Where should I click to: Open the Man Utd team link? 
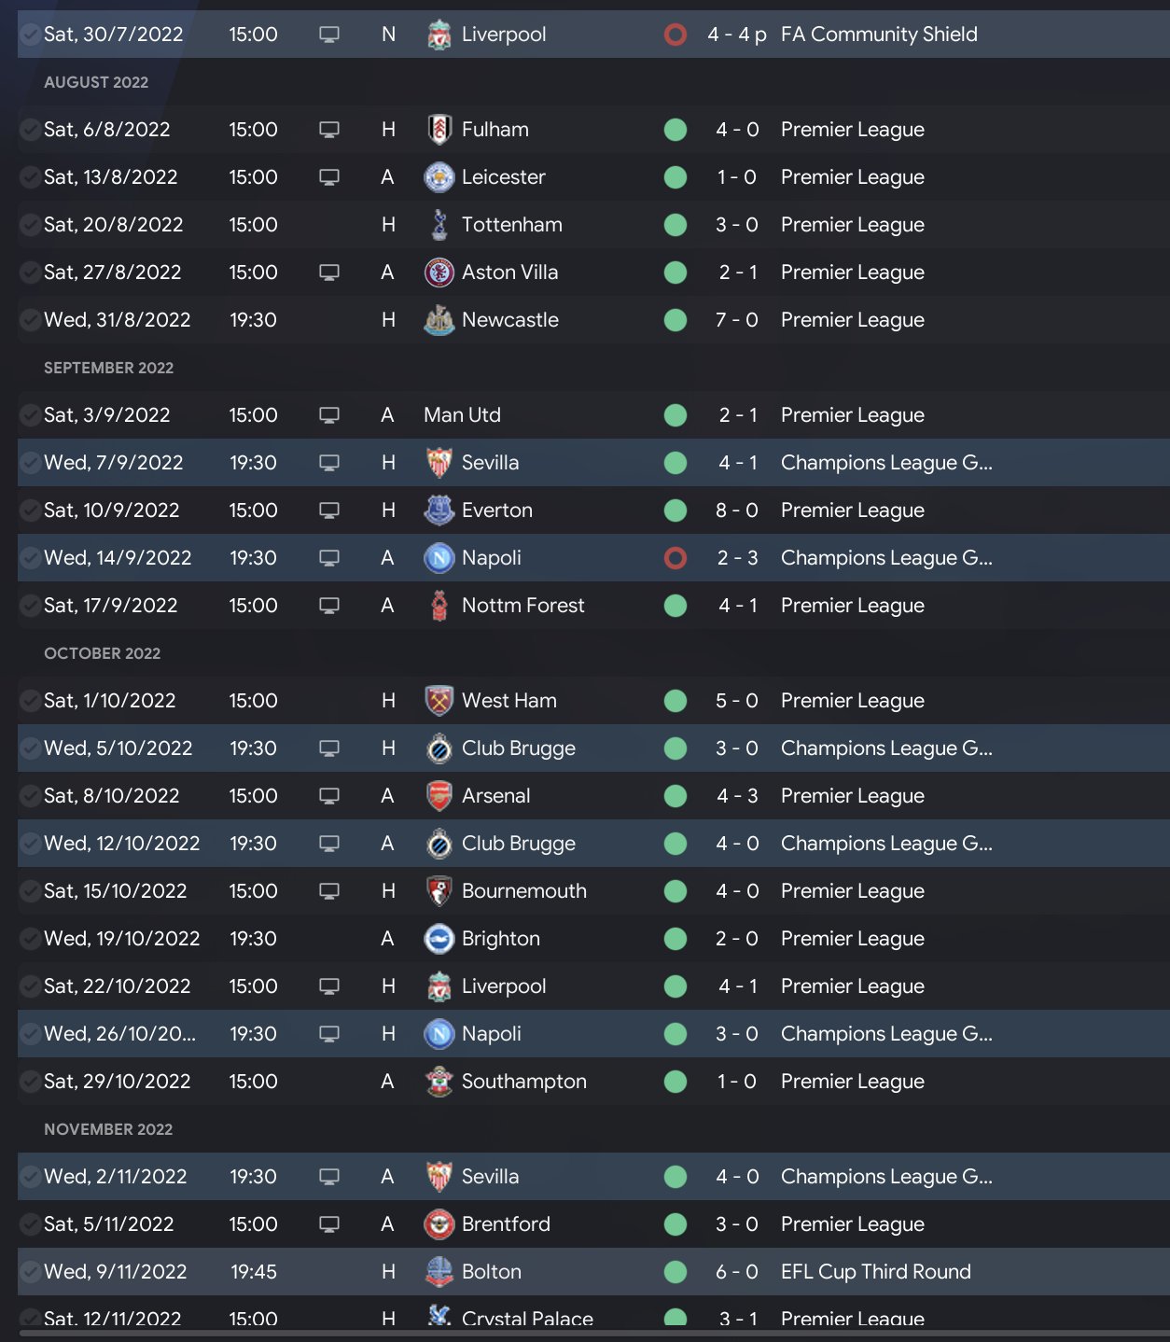click(462, 415)
